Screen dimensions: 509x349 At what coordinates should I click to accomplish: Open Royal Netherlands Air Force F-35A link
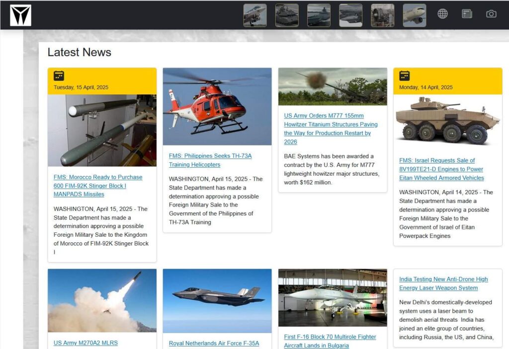point(214,343)
